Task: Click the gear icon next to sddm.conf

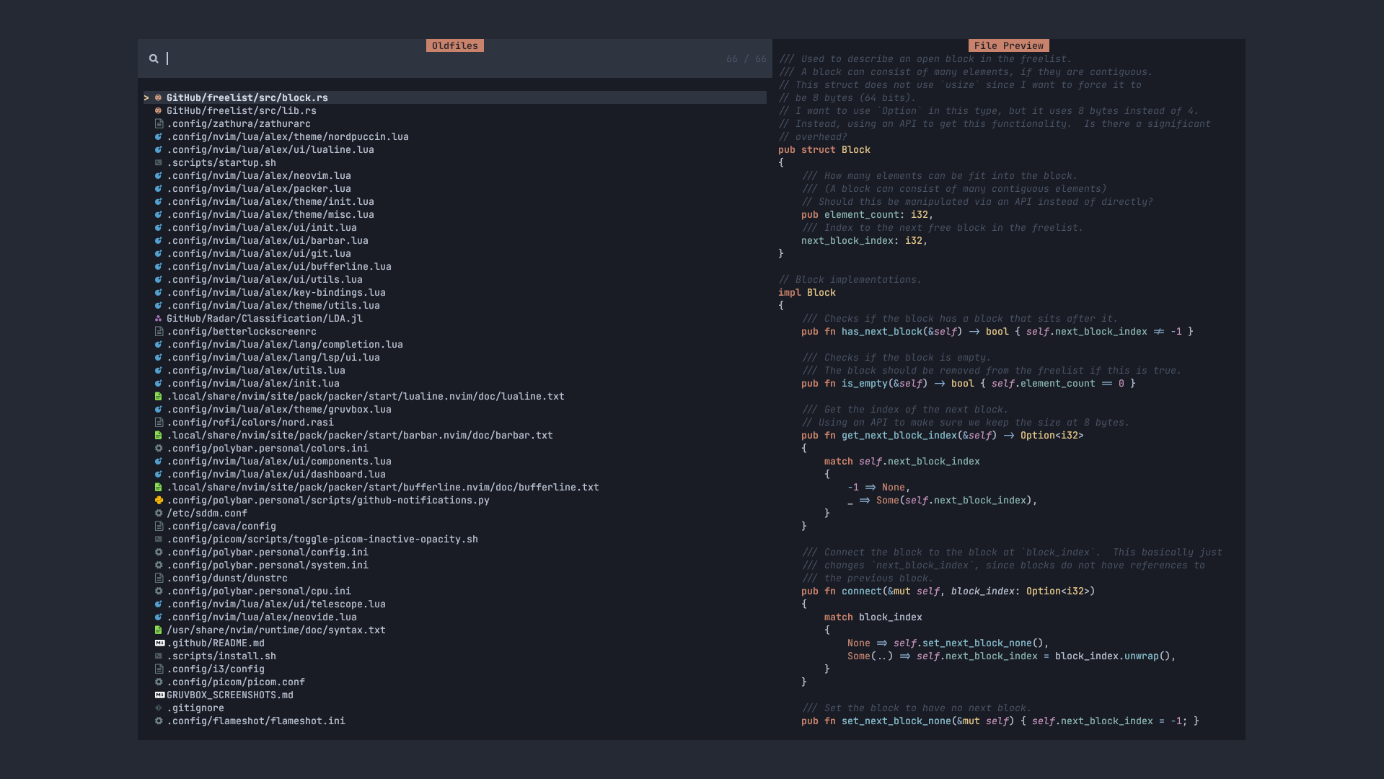Action: point(158,513)
